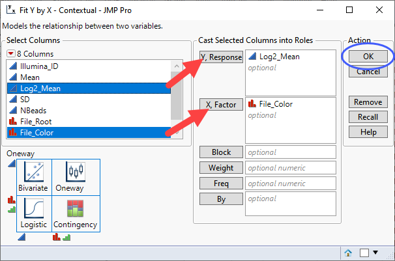Screen dimensions: 395x261
Task: Click the OK button
Action: (368, 57)
